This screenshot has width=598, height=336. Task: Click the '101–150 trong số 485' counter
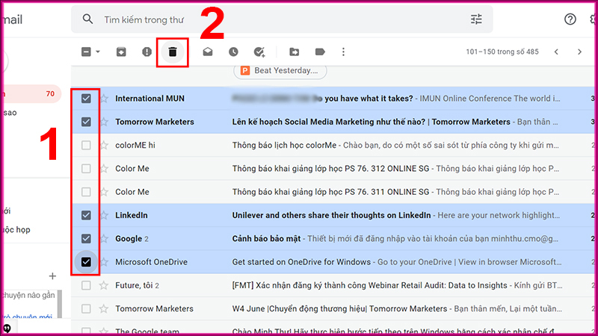pyautogui.click(x=502, y=52)
